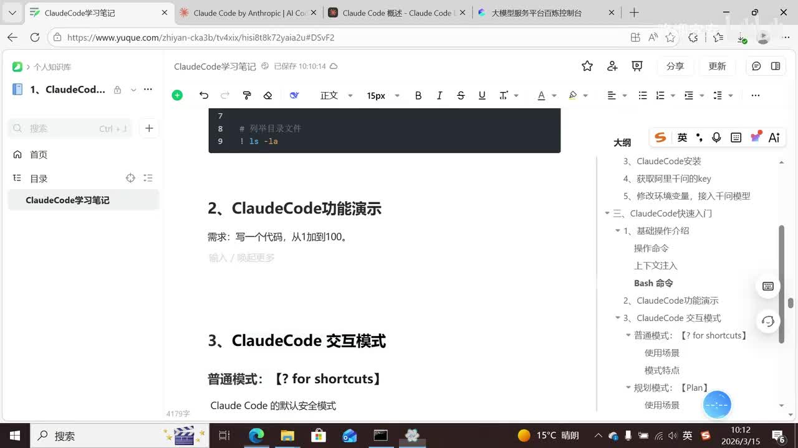Viewport: 798px width, 448px height.
Task: Open the floating keyboard shortcut button
Action: (768, 286)
